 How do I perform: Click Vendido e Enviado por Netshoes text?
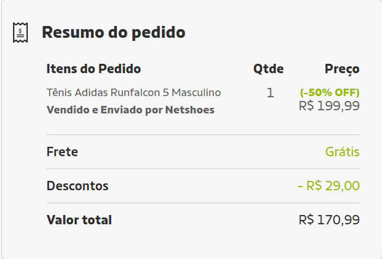(131, 110)
